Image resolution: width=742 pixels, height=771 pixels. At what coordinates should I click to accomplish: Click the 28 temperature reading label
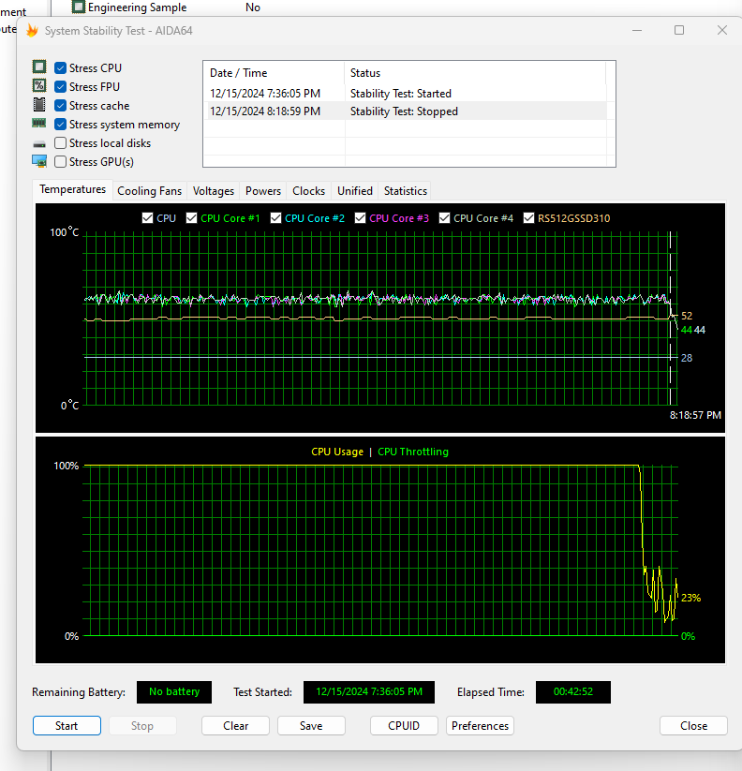click(687, 358)
